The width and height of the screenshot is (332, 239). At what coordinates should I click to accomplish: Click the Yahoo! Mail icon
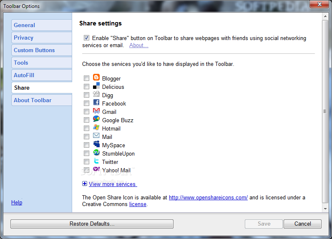(96, 169)
